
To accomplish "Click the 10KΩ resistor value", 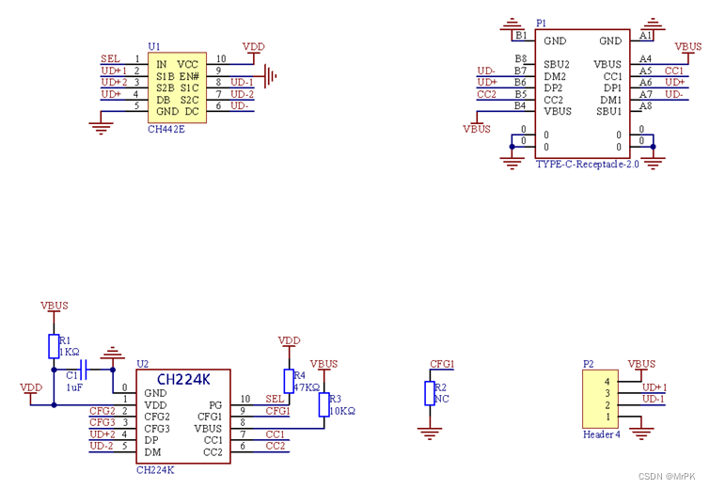I will 342,411.
